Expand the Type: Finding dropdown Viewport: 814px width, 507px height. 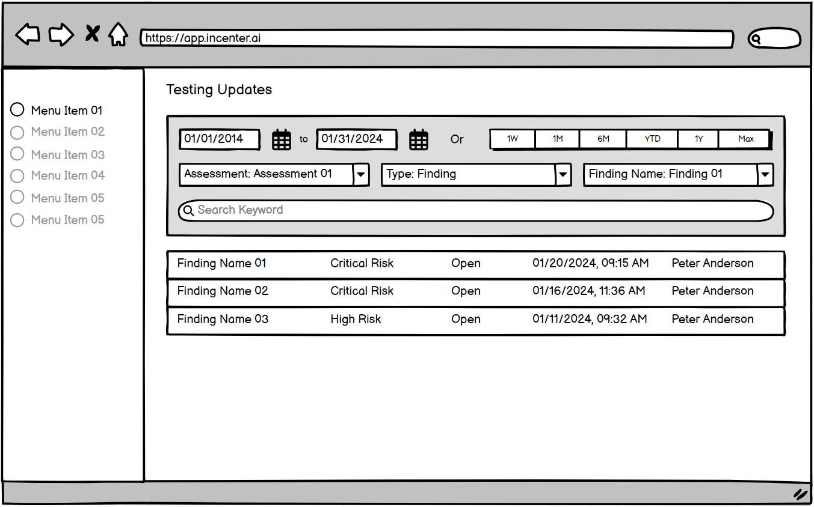pyautogui.click(x=476, y=175)
